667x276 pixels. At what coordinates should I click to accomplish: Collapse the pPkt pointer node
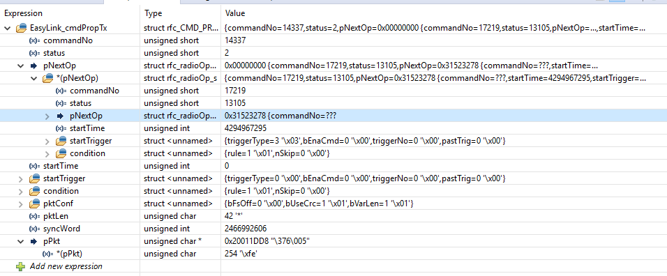pos(20,241)
